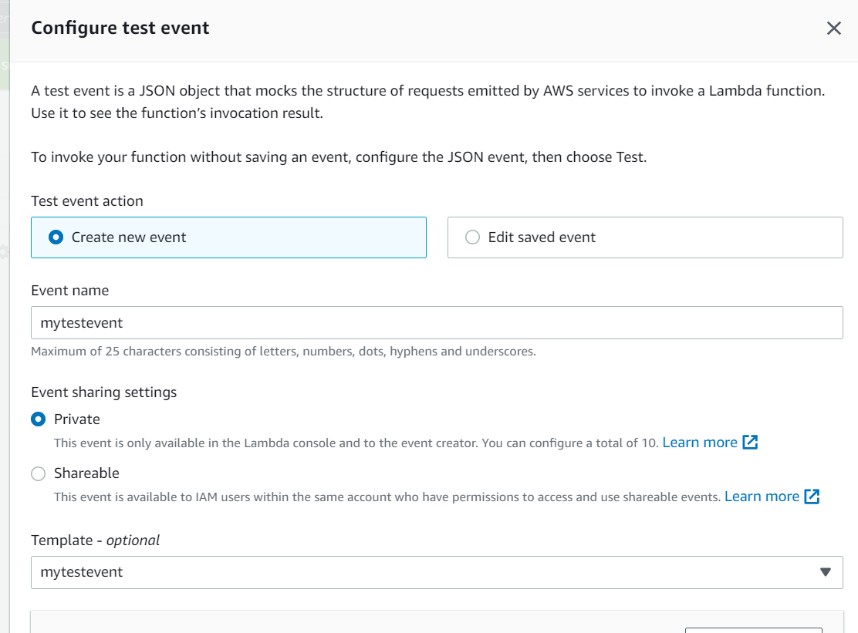Click the Event name field label
The height and width of the screenshot is (633, 858).
point(69,291)
